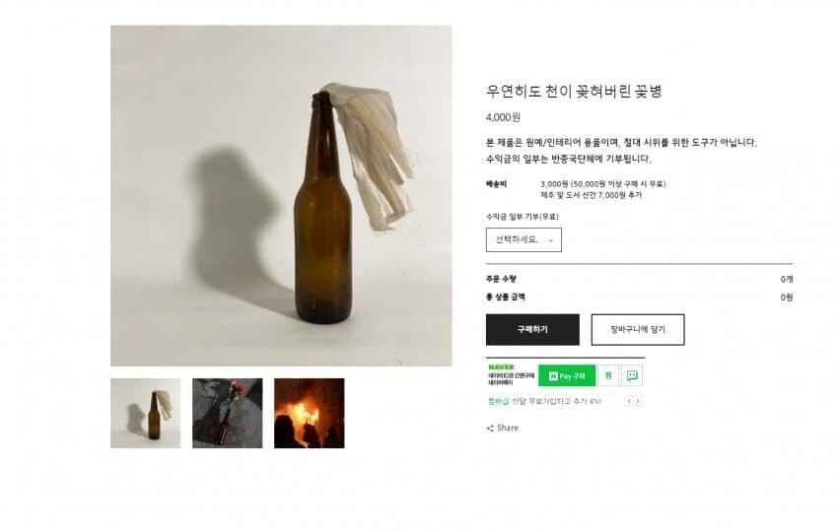The image size is (838, 531).
Task: Select the fire photo thumbnail
Action: [x=309, y=413]
